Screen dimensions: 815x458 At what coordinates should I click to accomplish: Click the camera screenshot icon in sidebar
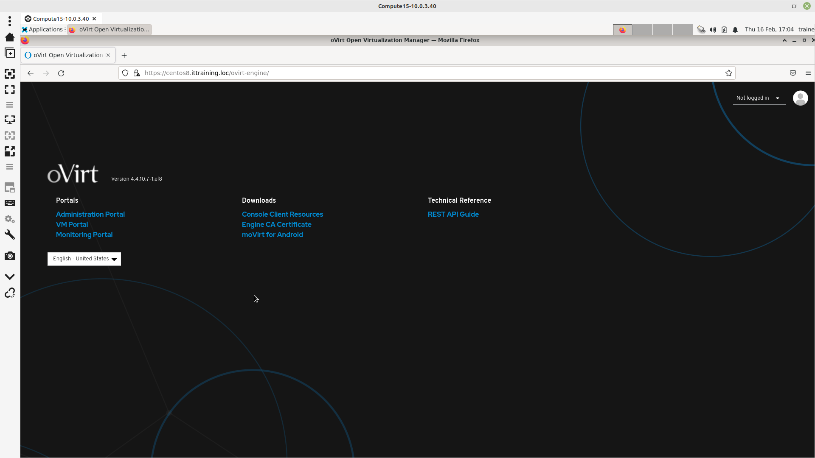tap(10, 256)
